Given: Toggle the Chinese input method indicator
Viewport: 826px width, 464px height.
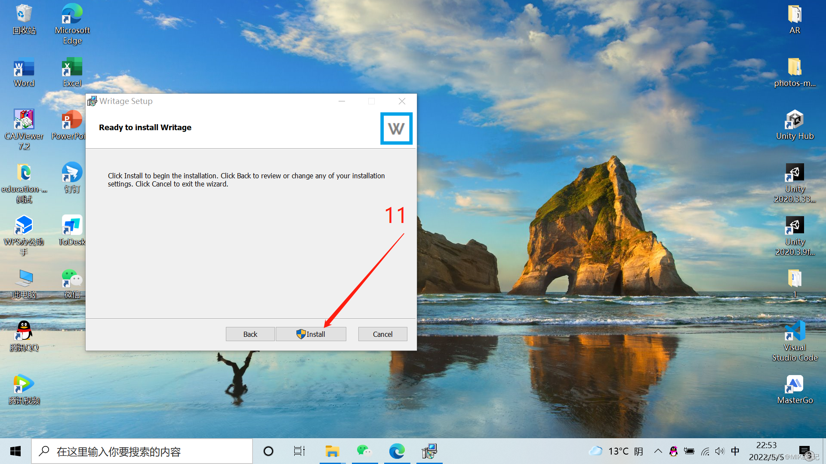Looking at the screenshot, I should point(735,451).
